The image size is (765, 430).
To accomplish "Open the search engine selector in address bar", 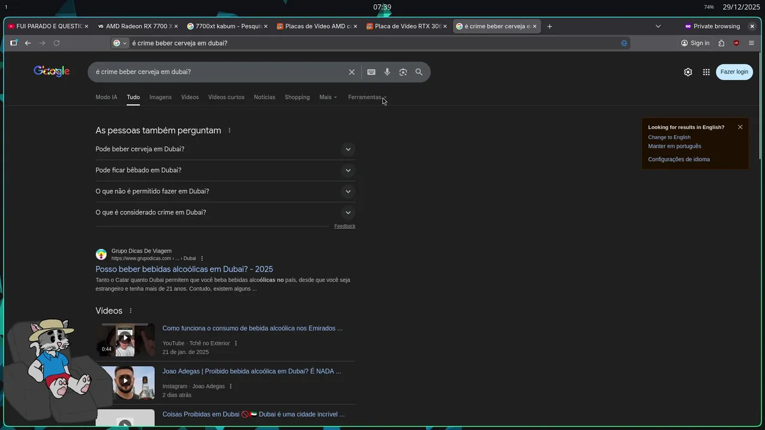I will (120, 43).
